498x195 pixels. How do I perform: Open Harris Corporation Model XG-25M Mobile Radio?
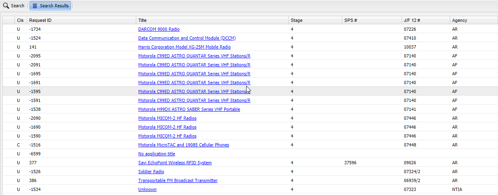185,47
